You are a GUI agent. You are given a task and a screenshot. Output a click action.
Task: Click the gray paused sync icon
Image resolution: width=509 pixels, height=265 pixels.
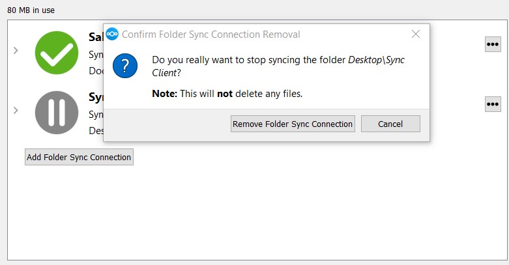(57, 113)
